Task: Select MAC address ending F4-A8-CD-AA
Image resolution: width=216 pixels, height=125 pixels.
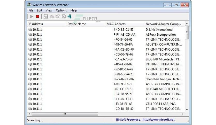Action: tap(125, 35)
